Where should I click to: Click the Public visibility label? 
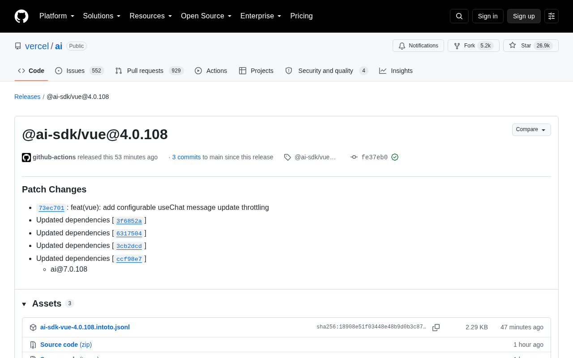pos(77,46)
